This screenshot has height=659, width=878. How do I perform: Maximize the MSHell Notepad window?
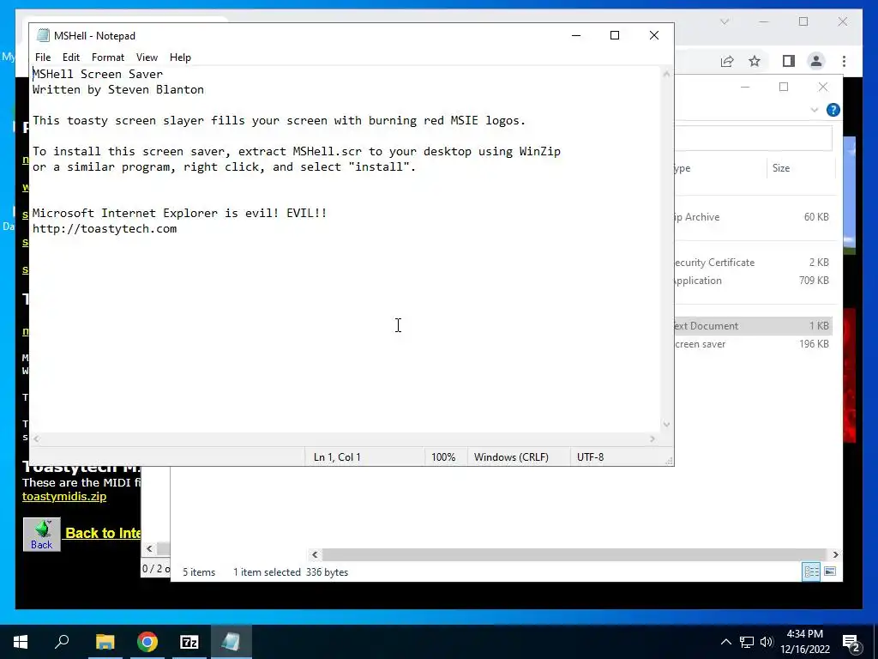coord(615,35)
